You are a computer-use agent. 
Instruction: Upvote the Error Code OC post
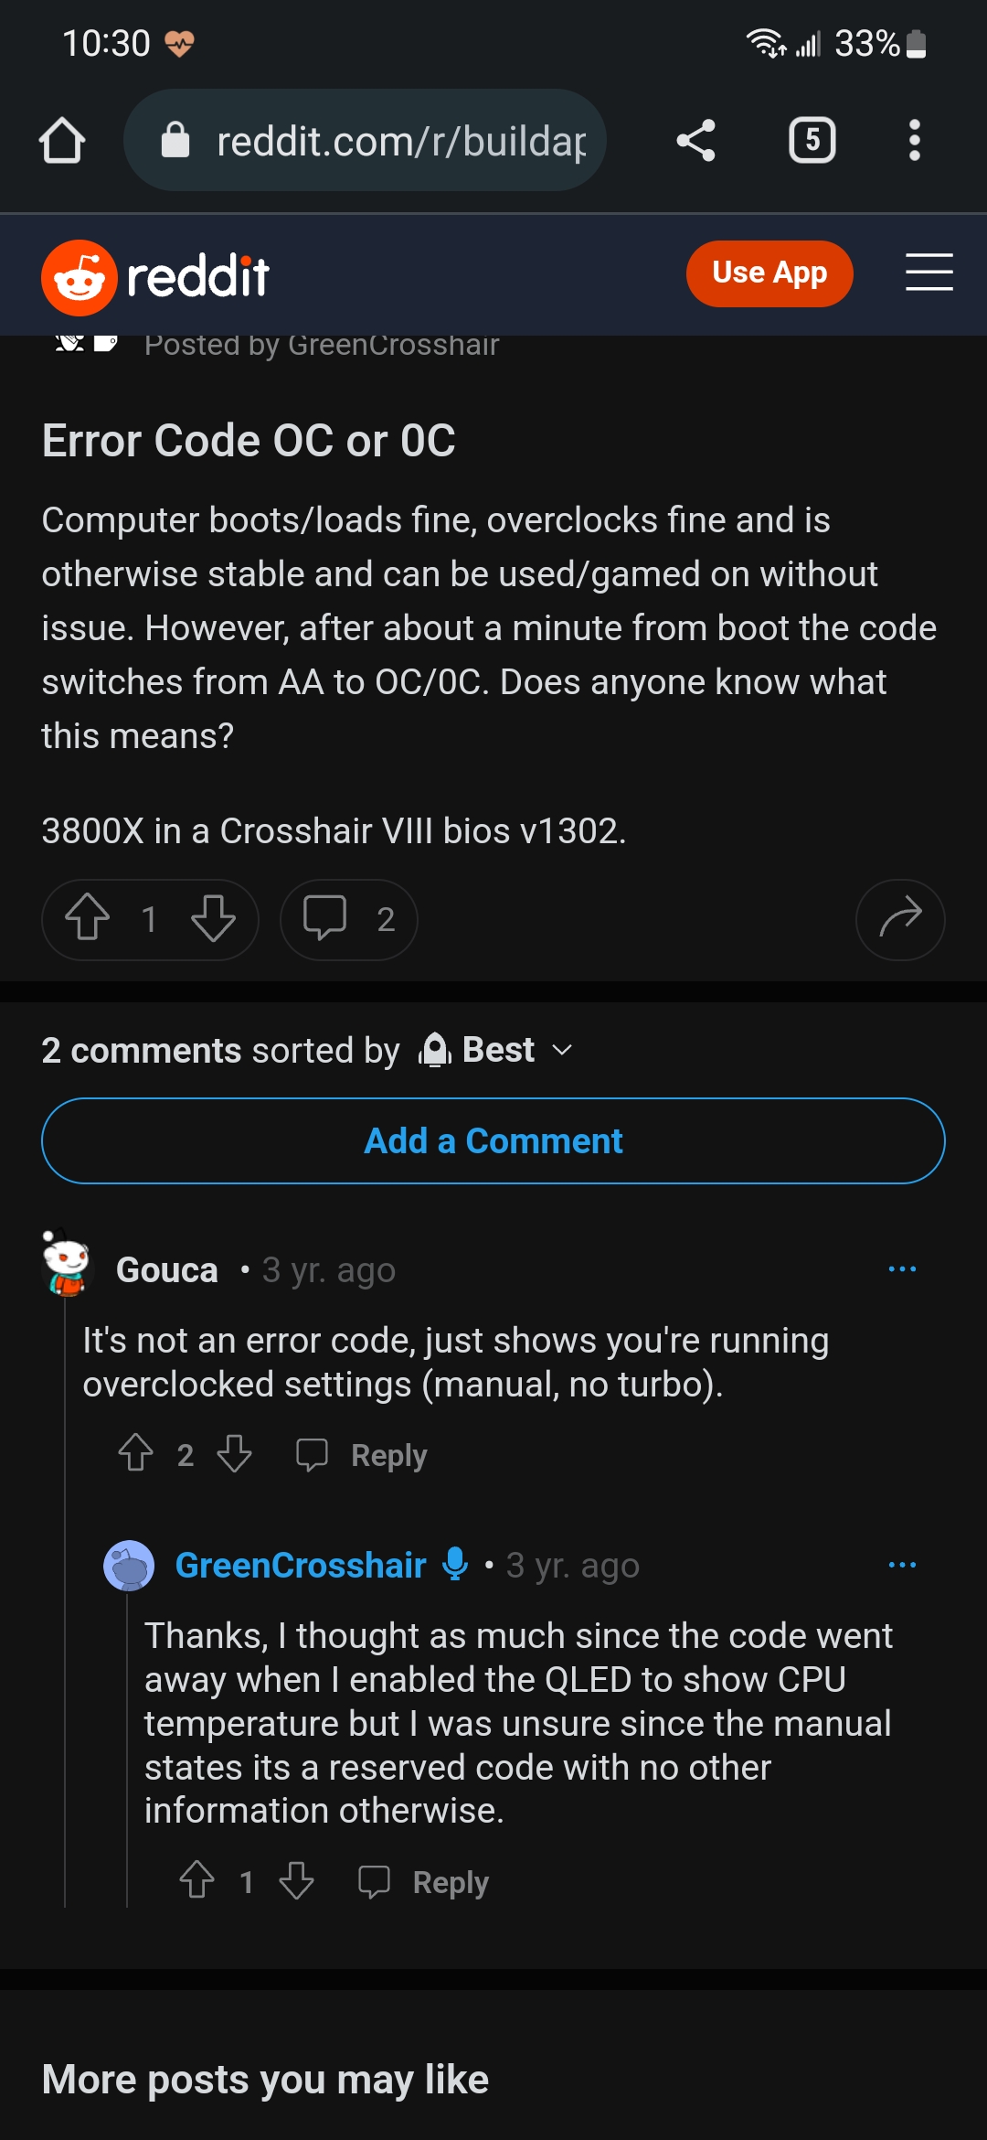(88, 918)
